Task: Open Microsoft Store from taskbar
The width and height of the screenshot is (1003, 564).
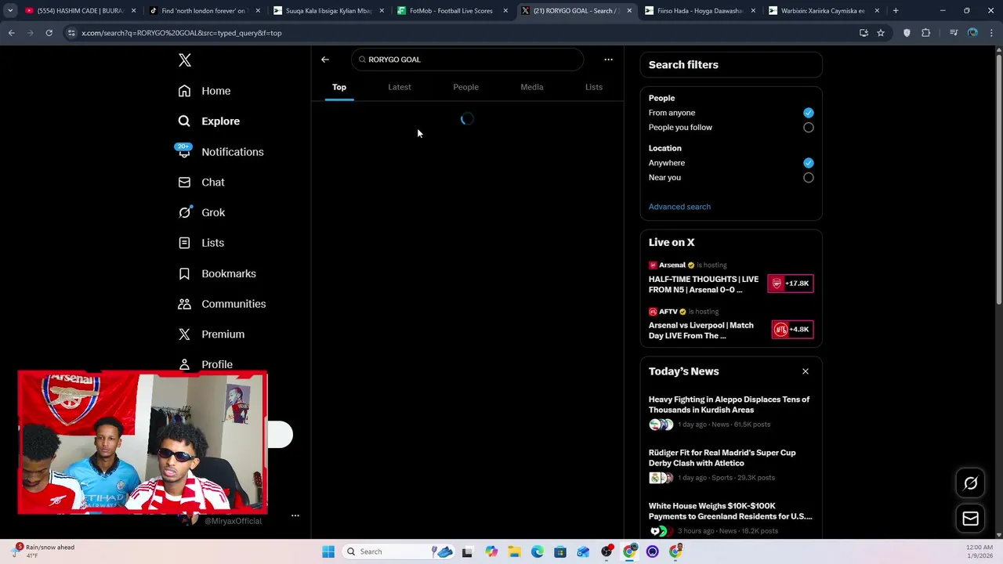Action: coord(560,551)
